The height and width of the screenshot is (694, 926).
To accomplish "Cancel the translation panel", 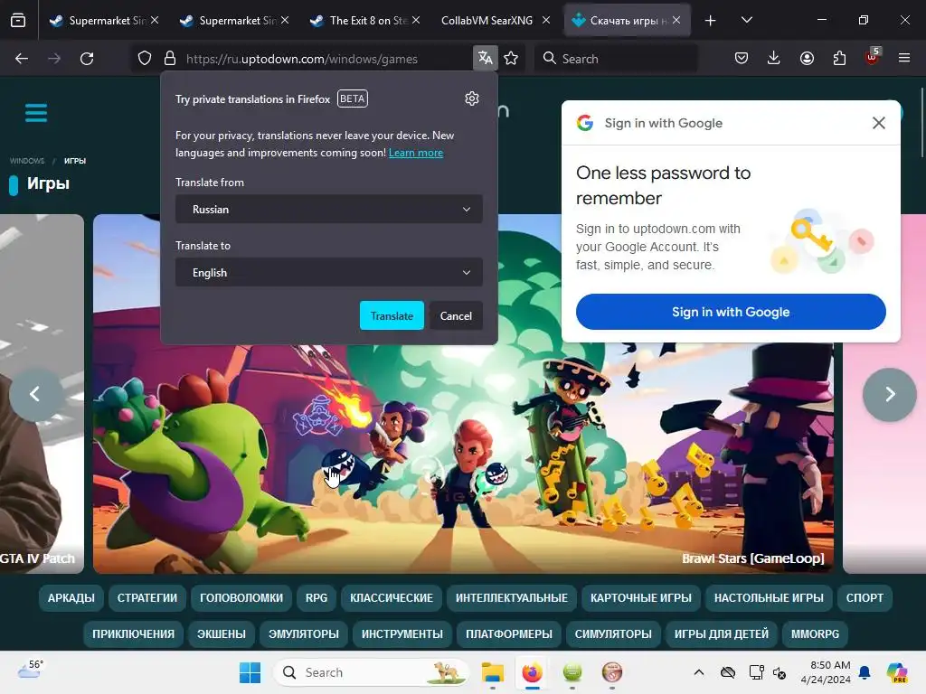I will (456, 315).
